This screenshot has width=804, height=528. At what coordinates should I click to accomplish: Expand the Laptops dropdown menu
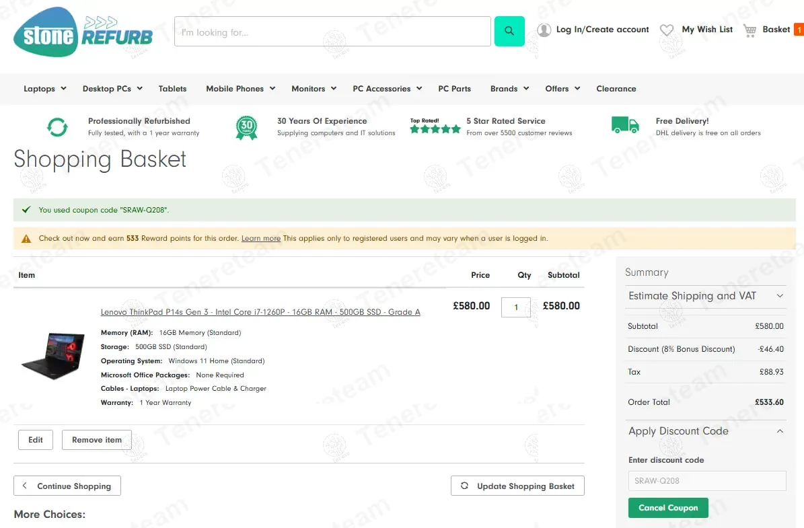click(45, 89)
